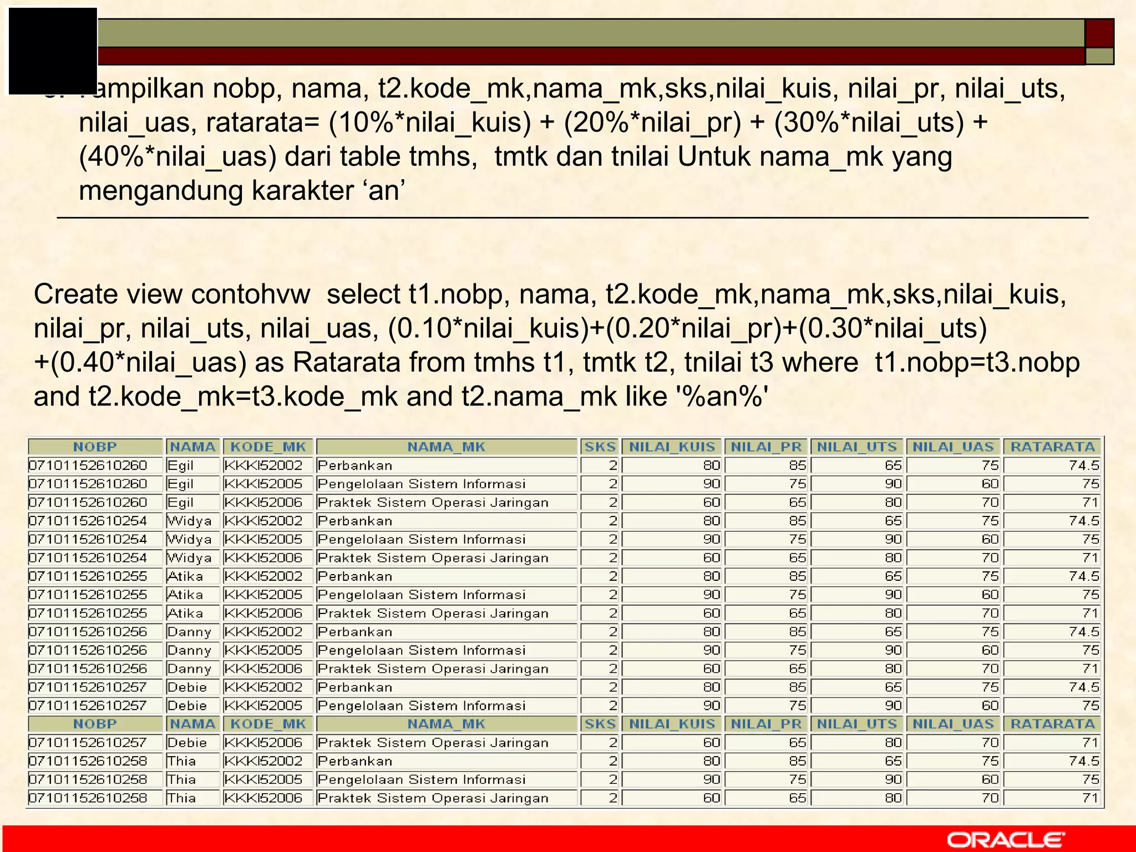This screenshot has width=1136, height=852.
Task: Select rata-rata 74.5 in Egil's Perbankan row
Action: (1084, 465)
